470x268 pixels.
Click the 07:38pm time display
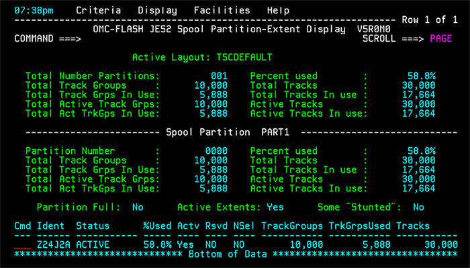(x=34, y=11)
